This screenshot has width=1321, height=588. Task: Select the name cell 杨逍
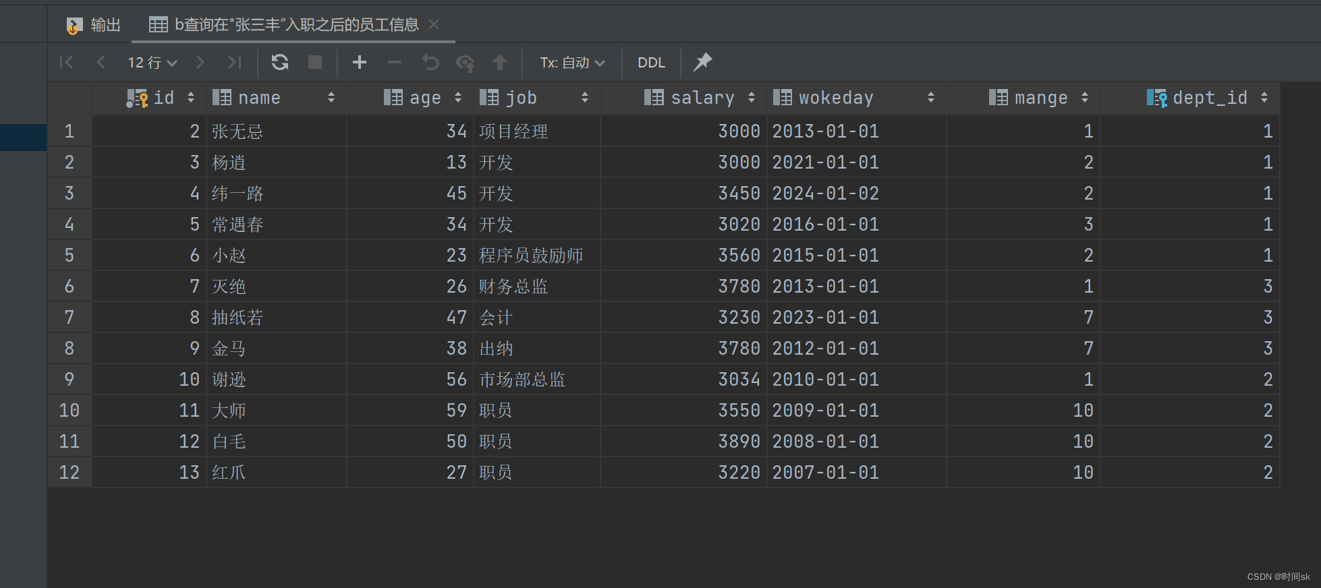coord(276,163)
